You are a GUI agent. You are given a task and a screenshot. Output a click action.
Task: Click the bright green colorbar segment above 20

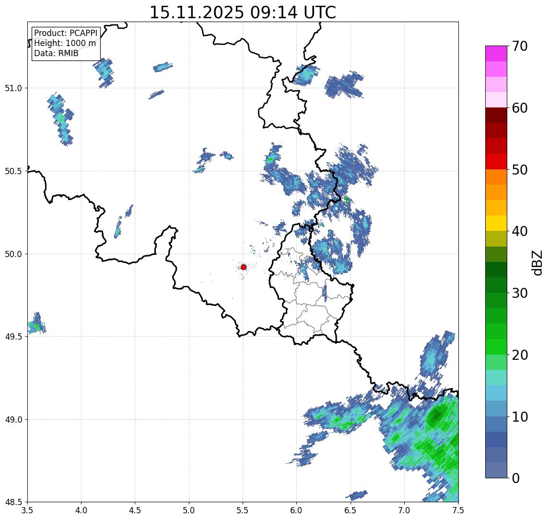point(496,346)
